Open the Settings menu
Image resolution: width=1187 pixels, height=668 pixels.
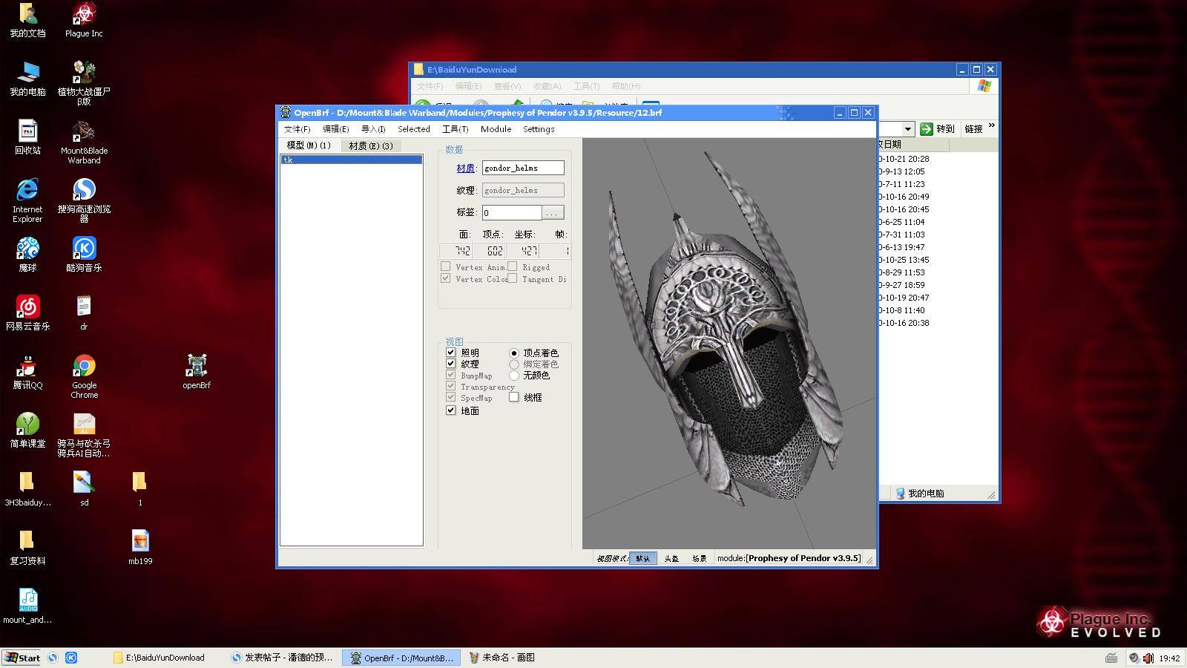point(539,129)
